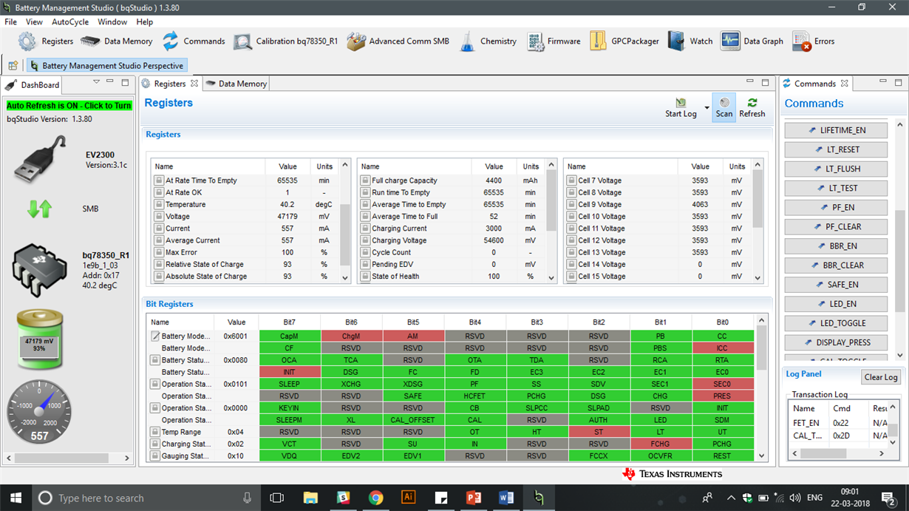
Task: Open the View menu
Action: (34, 22)
